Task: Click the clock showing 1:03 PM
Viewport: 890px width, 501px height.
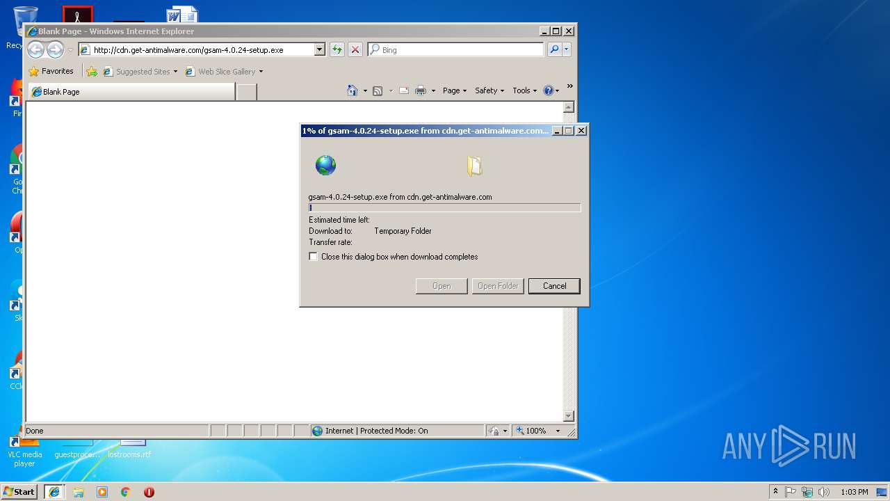Action: [854, 492]
